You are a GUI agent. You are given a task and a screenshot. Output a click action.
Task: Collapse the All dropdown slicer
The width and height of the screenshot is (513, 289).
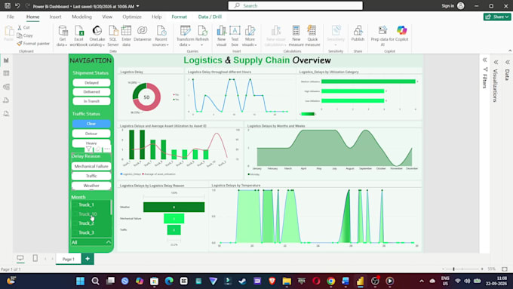point(109,242)
